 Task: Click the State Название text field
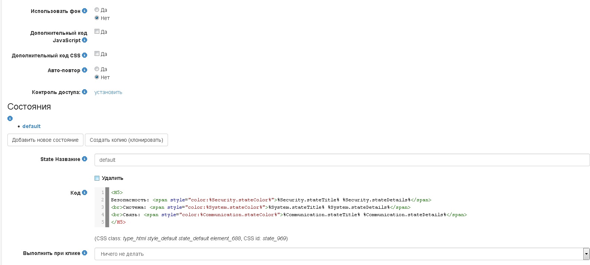coord(341,160)
